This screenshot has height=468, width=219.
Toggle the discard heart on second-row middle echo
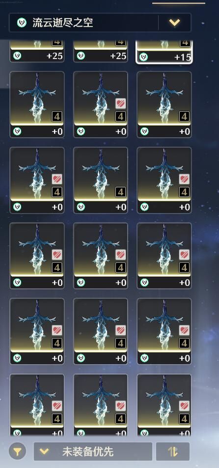120,103
